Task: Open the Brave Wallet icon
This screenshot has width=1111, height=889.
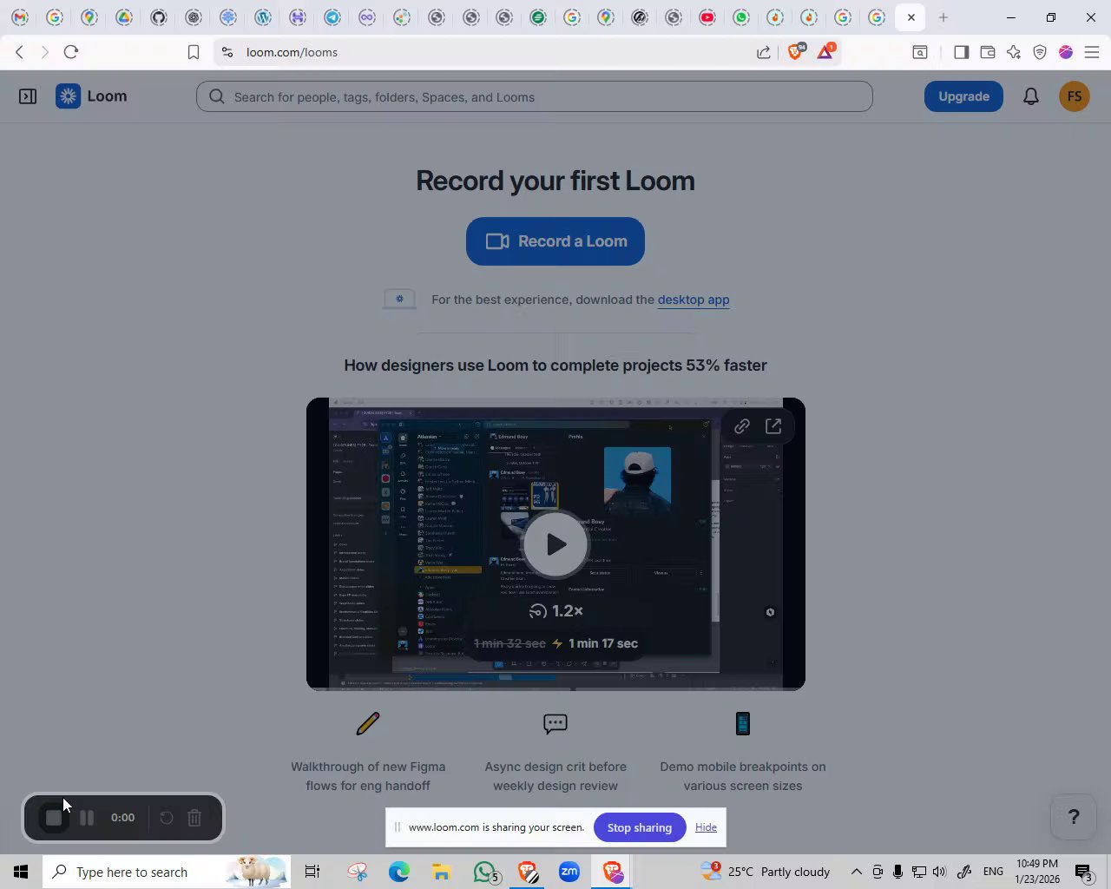Action: point(988,52)
